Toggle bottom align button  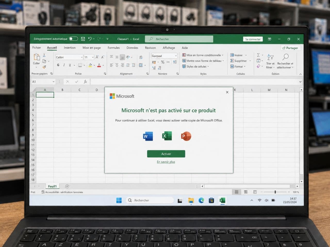122,57
